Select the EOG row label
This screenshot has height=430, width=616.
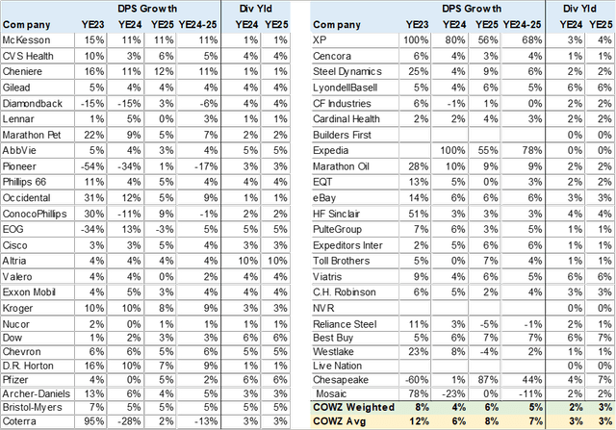tap(13, 229)
